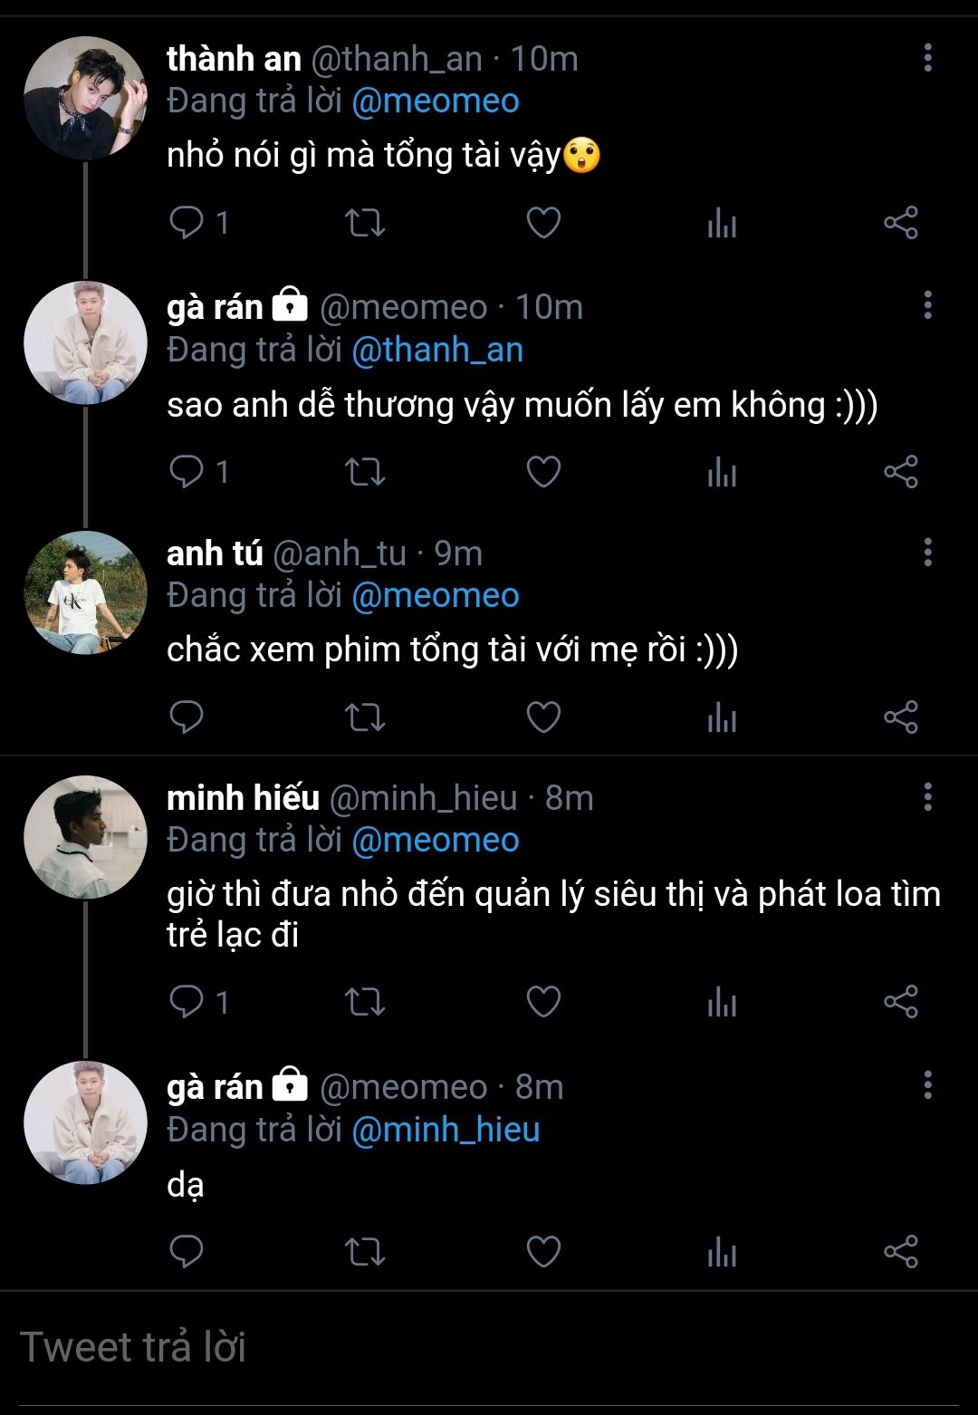Click the "Tweet trả lời" reply field

489,1347
